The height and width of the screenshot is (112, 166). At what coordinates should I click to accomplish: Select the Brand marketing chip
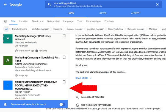(x=115, y=29)
